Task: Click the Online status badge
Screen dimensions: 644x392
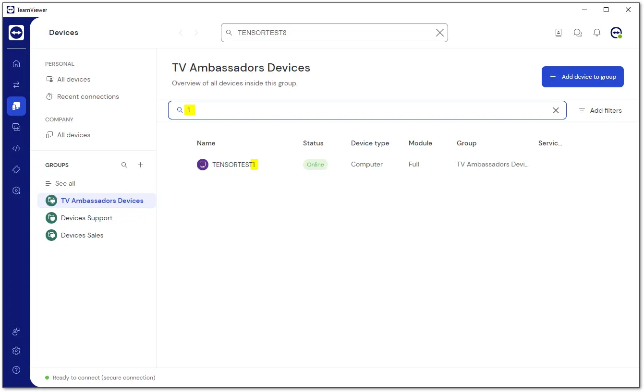Action: coord(316,165)
